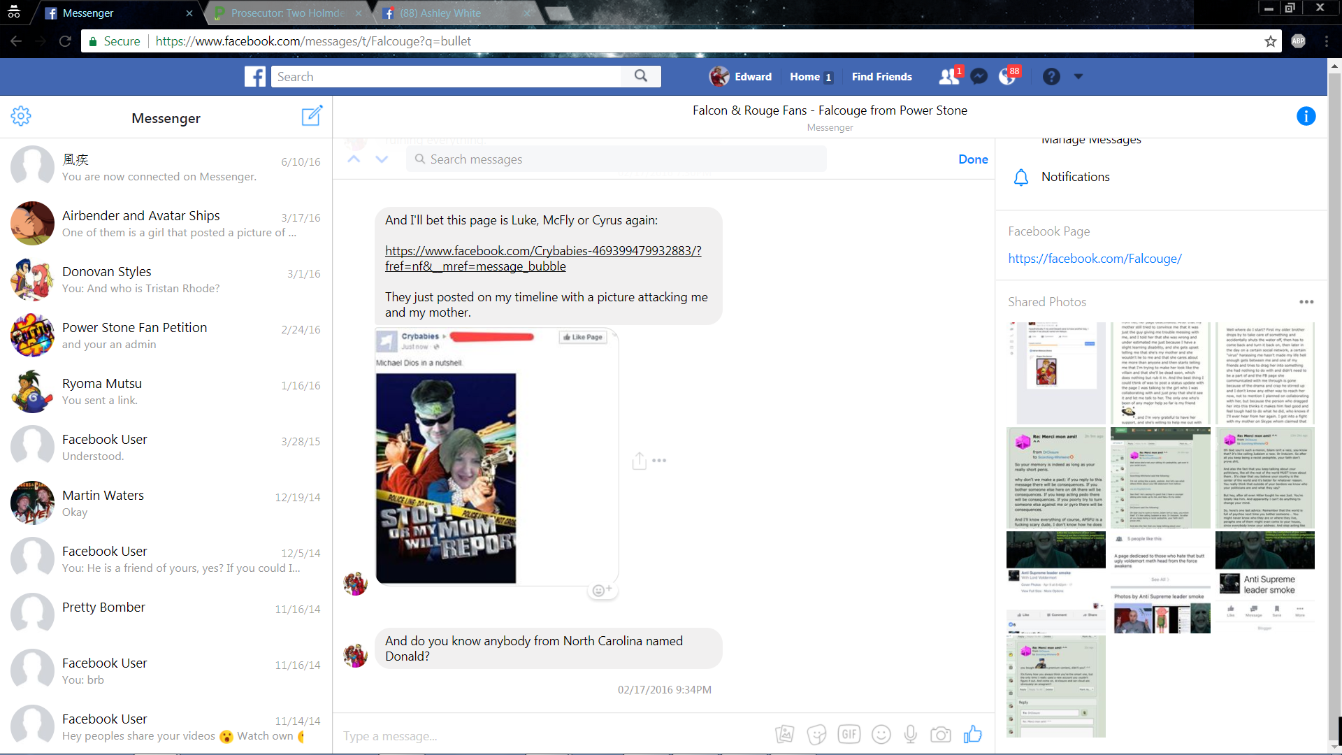This screenshot has width=1342, height=755.
Task: Open Facebook User conversation saying brb
Action: (166, 670)
